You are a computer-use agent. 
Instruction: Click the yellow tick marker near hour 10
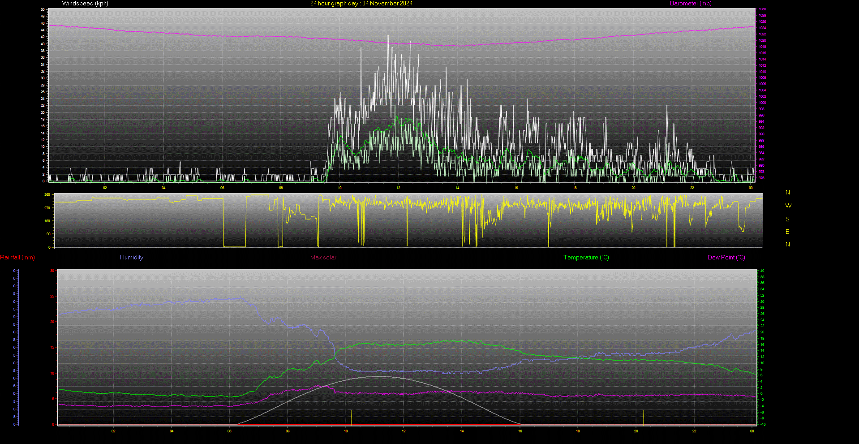352,418
